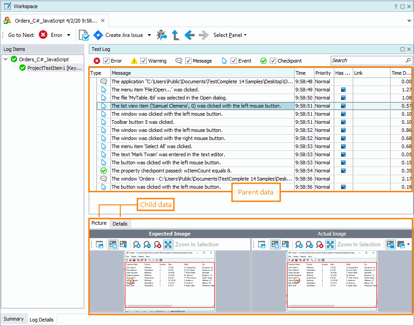Click the checklist document icon in toolbar
Image resolution: width=414 pixels, height=326 pixels.
84,35
